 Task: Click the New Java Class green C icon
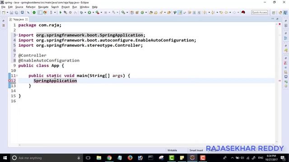(142, 13)
